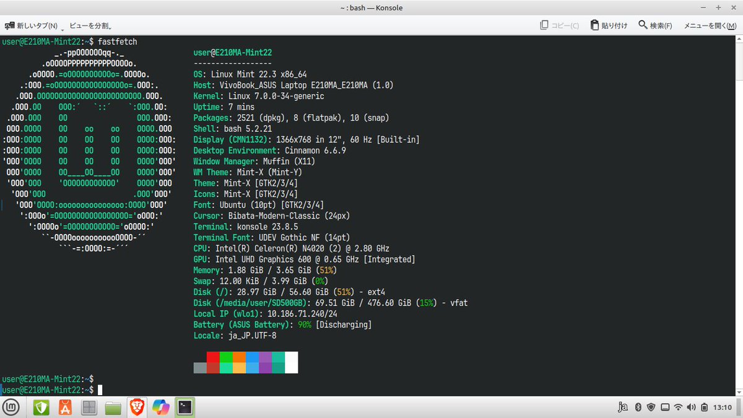Viewport: 743px width, 418px height.
Task: Open the Wi-Fi network tray icon
Action: tap(679, 407)
